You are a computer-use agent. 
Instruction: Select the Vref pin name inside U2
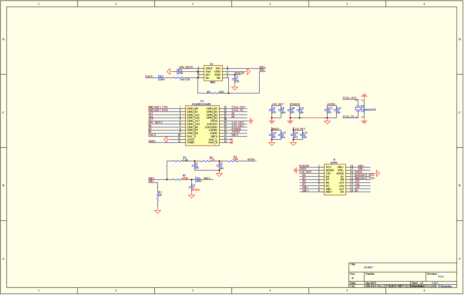point(208,72)
